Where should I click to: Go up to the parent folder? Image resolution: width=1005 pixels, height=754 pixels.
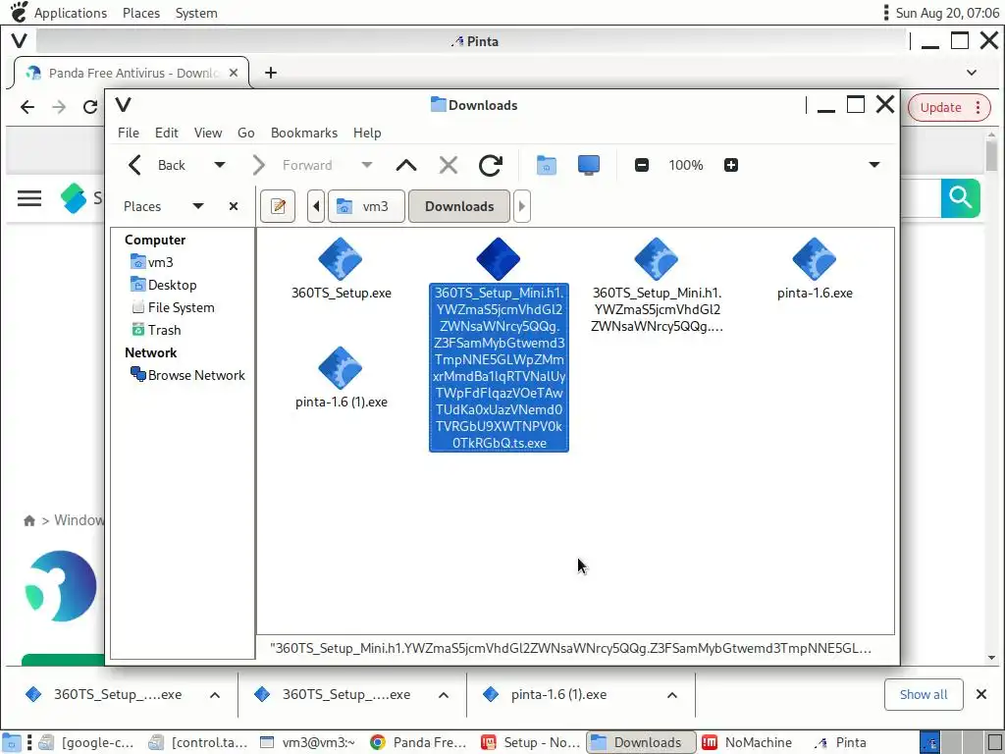tap(406, 165)
